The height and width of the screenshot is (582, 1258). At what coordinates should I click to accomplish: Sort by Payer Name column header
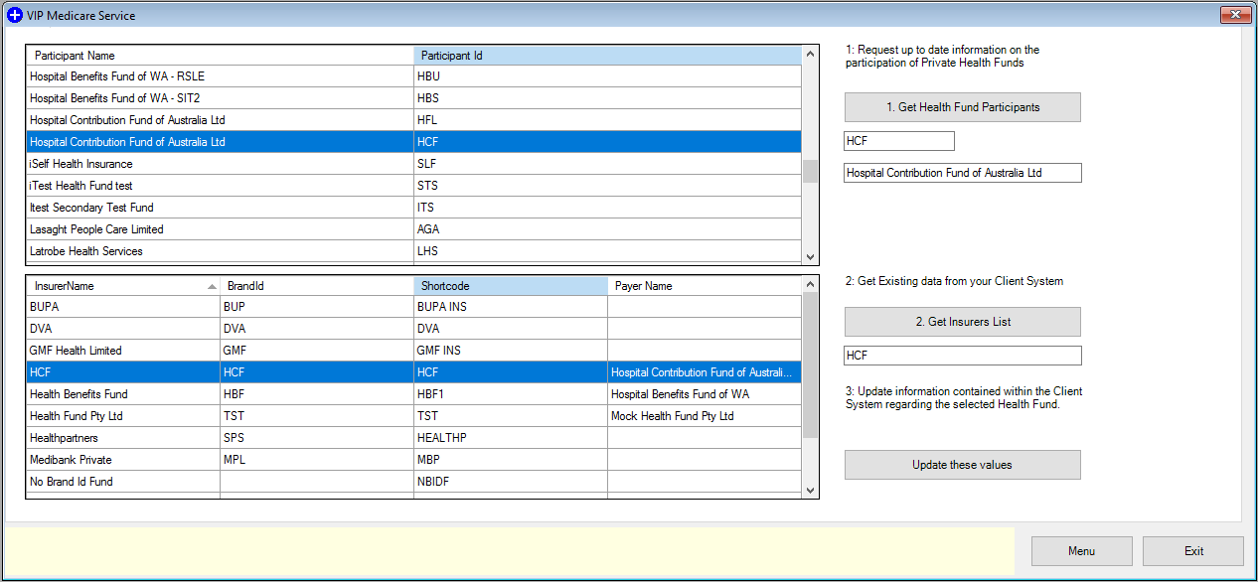coord(705,286)
